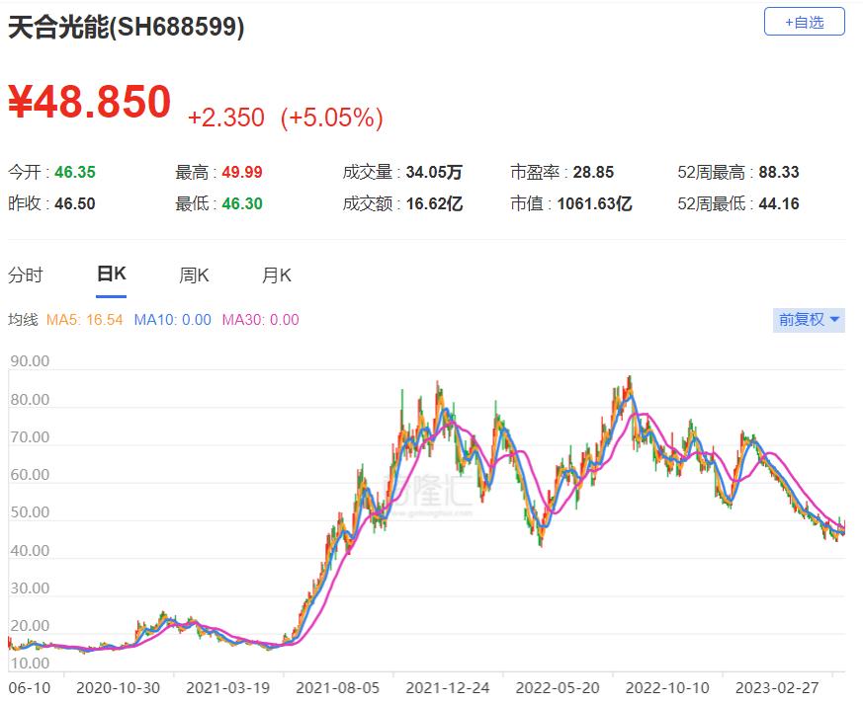Click the 2021-12-24 date axis label
Image resolution: width=863 pixels, height=705 pixels.
click(x=448, y=688)
